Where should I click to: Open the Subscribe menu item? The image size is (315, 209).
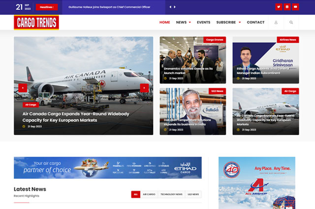(x=226, y=22)
